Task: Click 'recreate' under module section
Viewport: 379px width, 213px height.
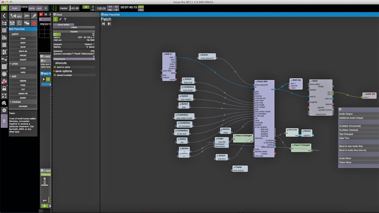Action: coord(23,106)
